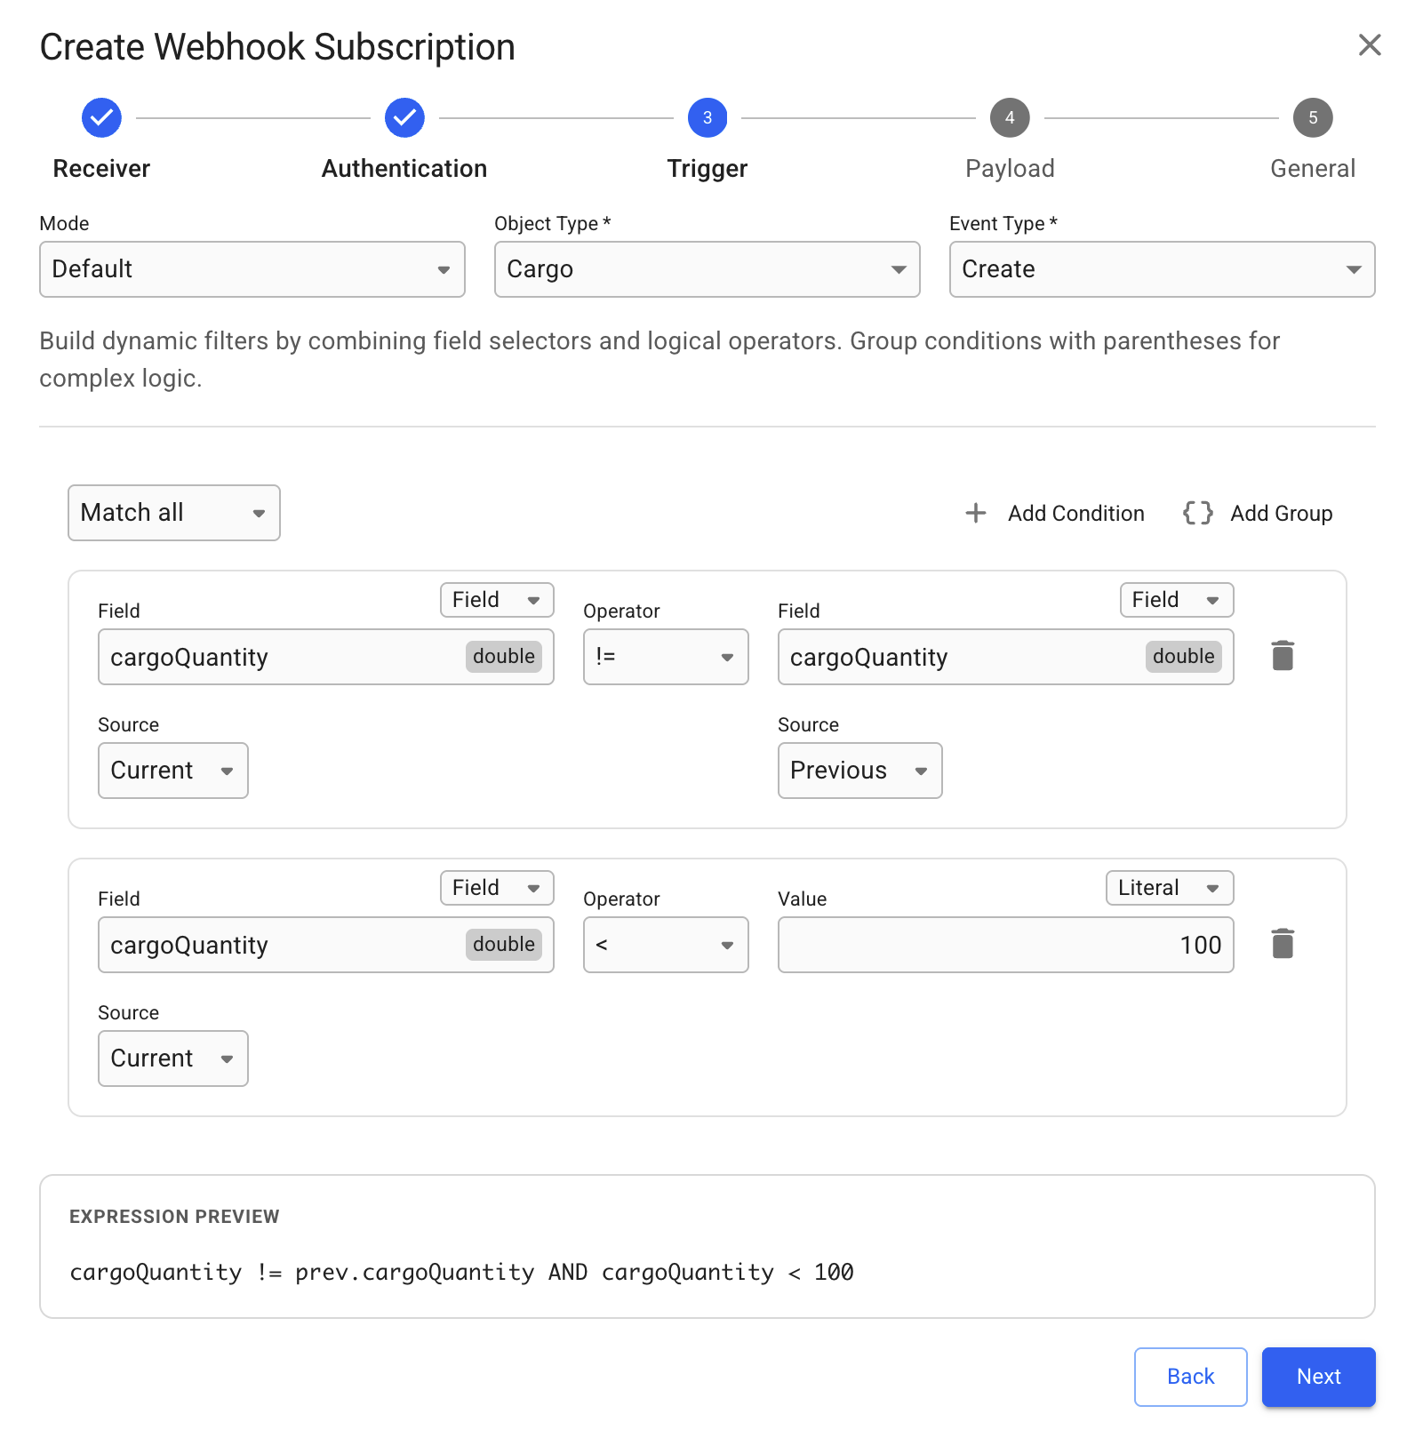Click the braces icon for Add Group

coord(1197,513)
